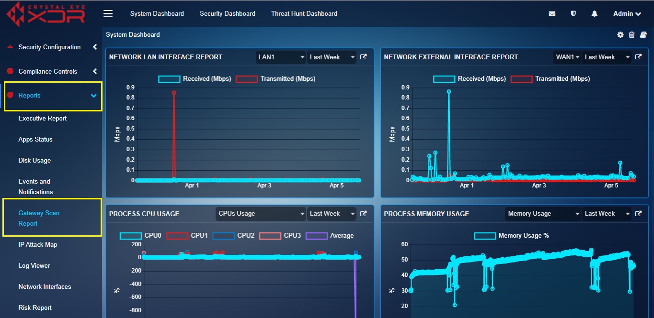This screenshot has width=654, height=318.
Task: Open memory usage Last Week dropdown
Action: tap(607, 214)
